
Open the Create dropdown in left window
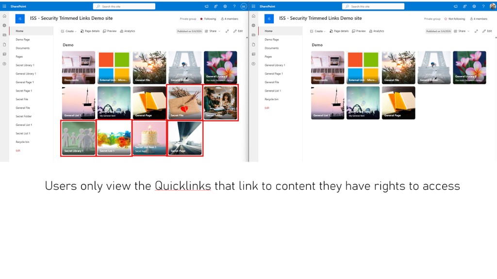pos(69,31)
